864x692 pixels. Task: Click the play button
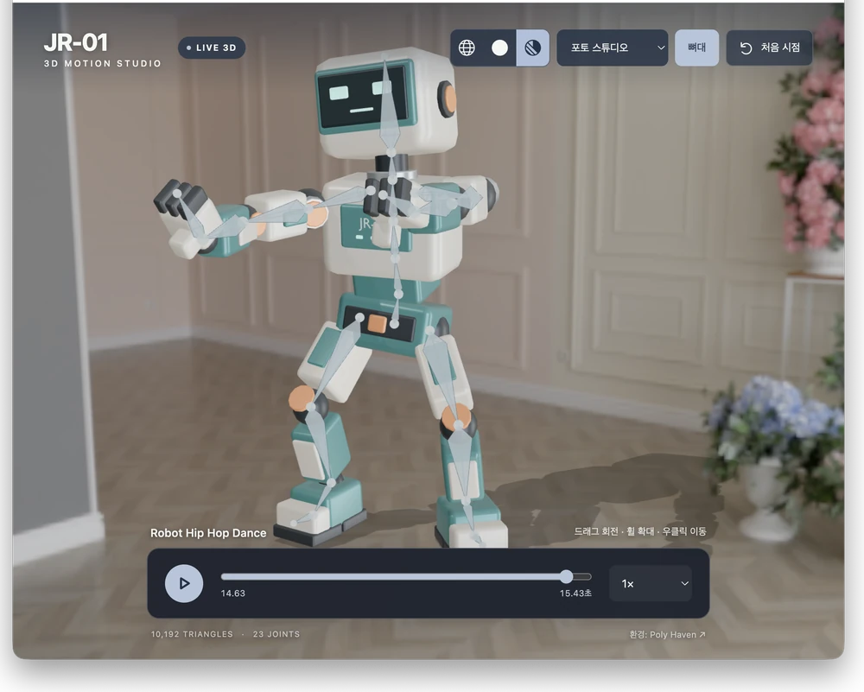184,583
